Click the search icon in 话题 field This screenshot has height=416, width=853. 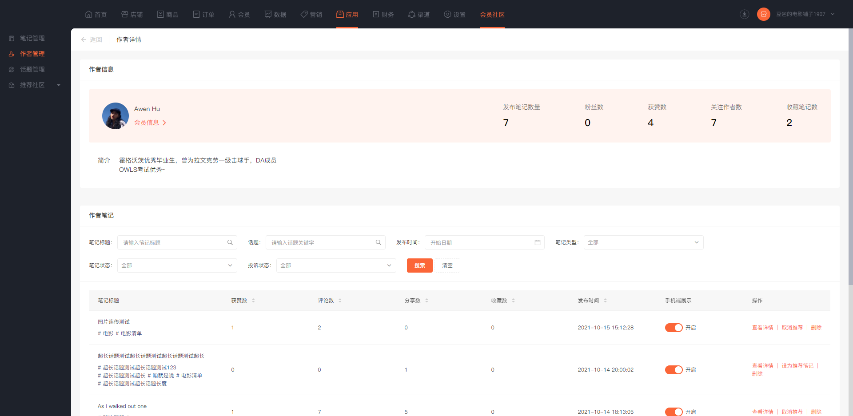[379, 242]
